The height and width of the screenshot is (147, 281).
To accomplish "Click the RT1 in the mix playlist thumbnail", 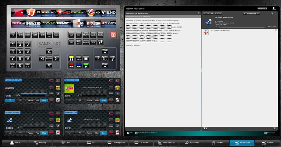I will pyautogui.click(x=206, y=32).
